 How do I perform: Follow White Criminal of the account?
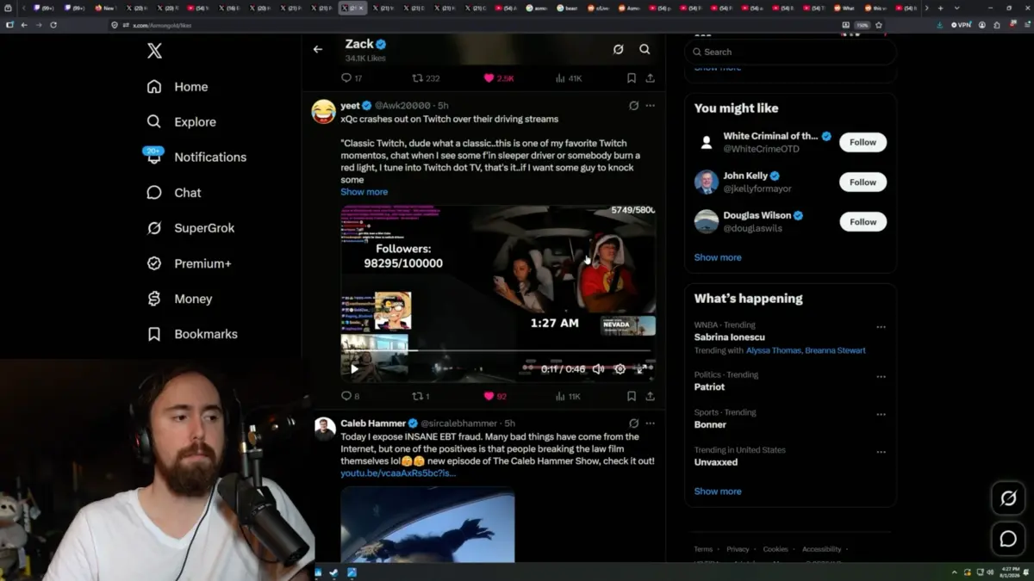(863, 142)
